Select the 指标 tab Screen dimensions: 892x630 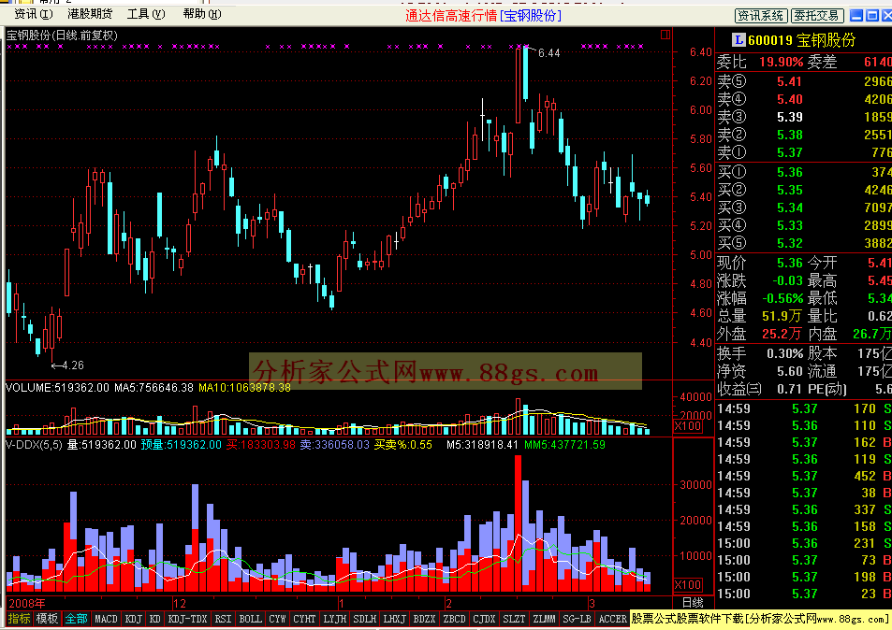[x=19, y=619]
